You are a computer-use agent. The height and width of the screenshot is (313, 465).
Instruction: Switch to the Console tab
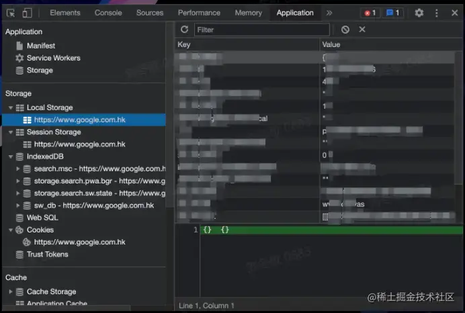coord(108,13)
